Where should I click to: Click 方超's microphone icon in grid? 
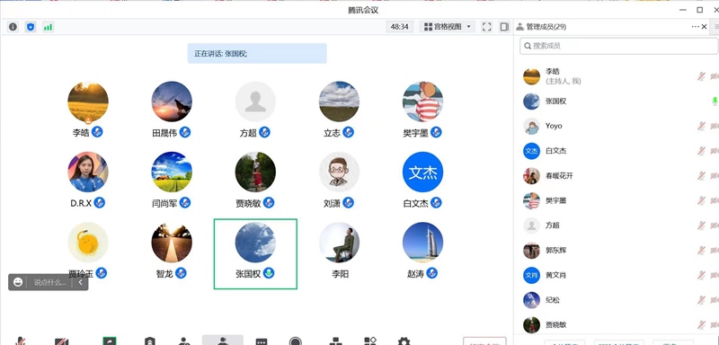coord(264,132)
